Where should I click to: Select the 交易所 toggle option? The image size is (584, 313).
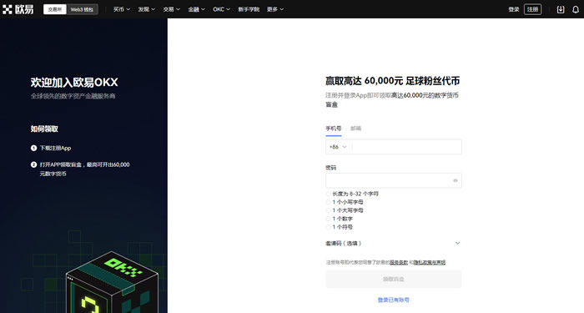(55, 9)
